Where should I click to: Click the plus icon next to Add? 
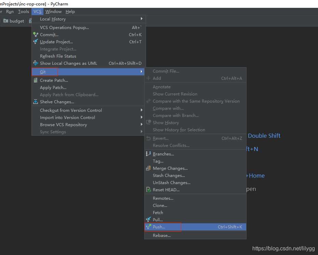coord(148,78)
